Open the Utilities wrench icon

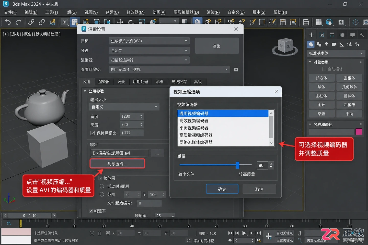point(362,35)
